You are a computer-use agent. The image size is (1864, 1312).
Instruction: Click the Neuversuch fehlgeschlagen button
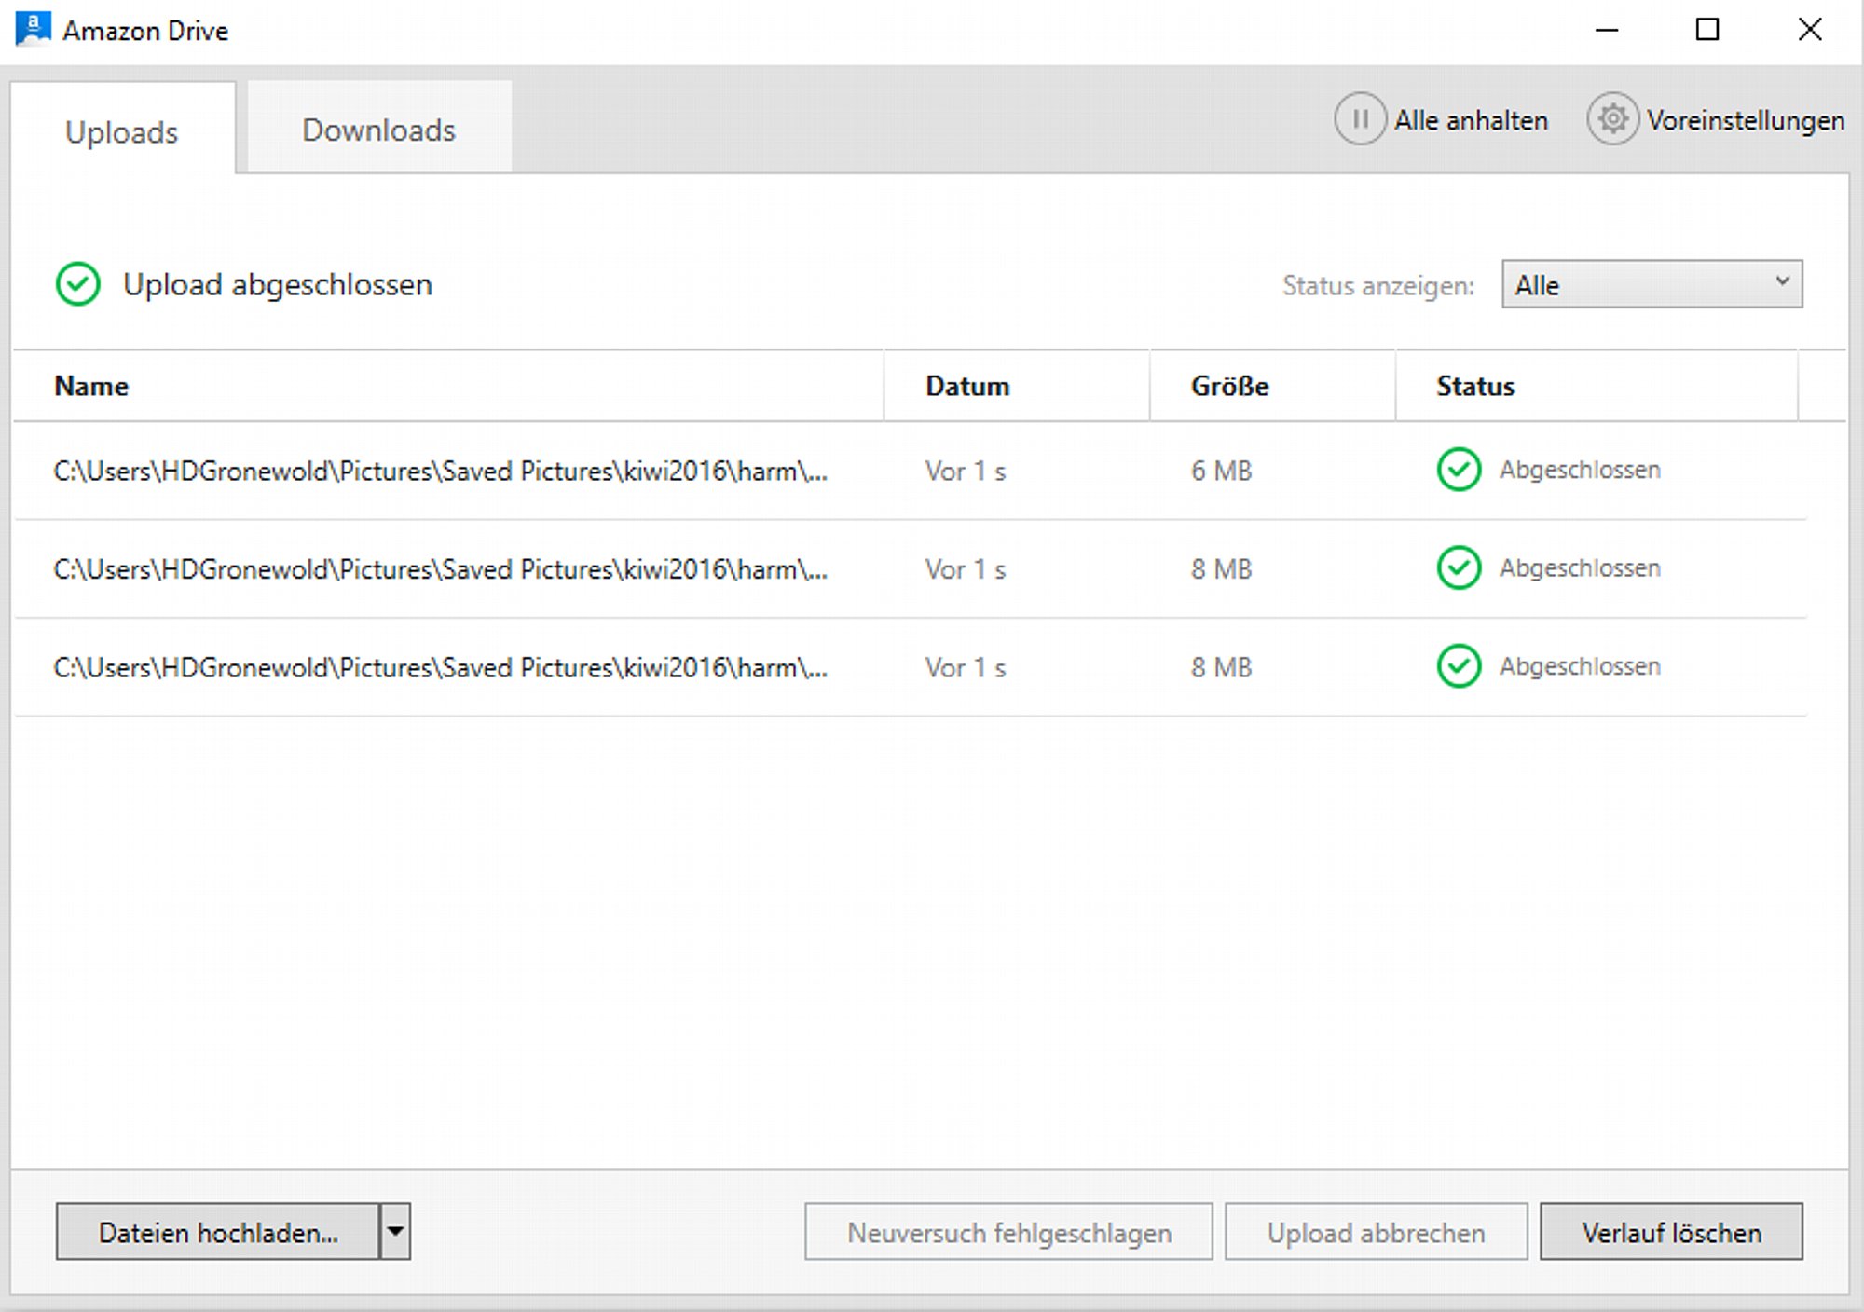(x=1008, y=1231)
